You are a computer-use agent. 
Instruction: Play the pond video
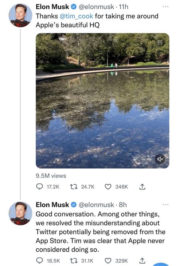pos(103,101)
